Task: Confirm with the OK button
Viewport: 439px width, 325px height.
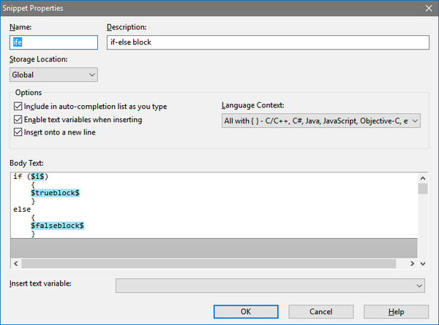Action: pyautogui.click(x=246, y=312)
